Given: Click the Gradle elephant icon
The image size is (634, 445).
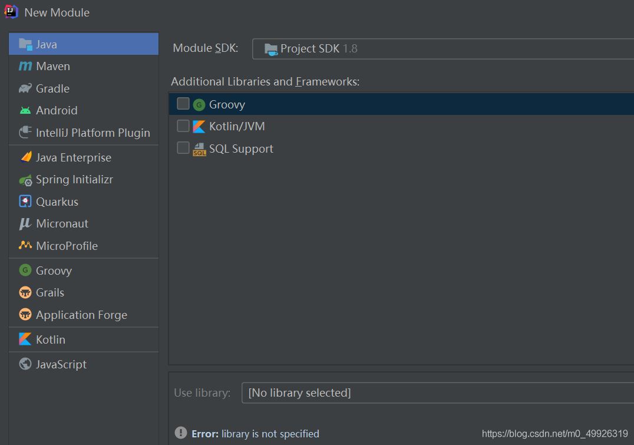Looking at the screenshot, I should coord(25,88).
